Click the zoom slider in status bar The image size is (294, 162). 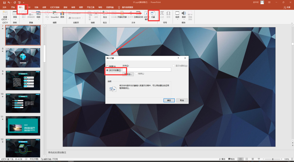273,159
